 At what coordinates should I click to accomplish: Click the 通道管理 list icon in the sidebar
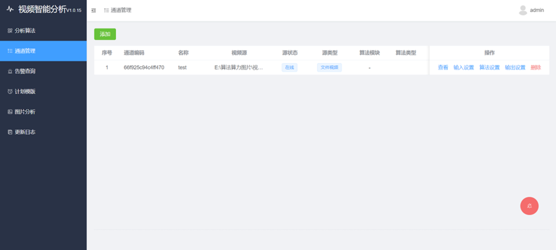point(10,51)
